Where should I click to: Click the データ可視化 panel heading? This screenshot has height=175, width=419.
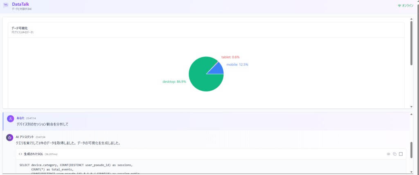(x=20, y=28)
